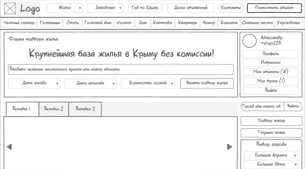Open the Жилье dropdown menu

tap(65, 8)
